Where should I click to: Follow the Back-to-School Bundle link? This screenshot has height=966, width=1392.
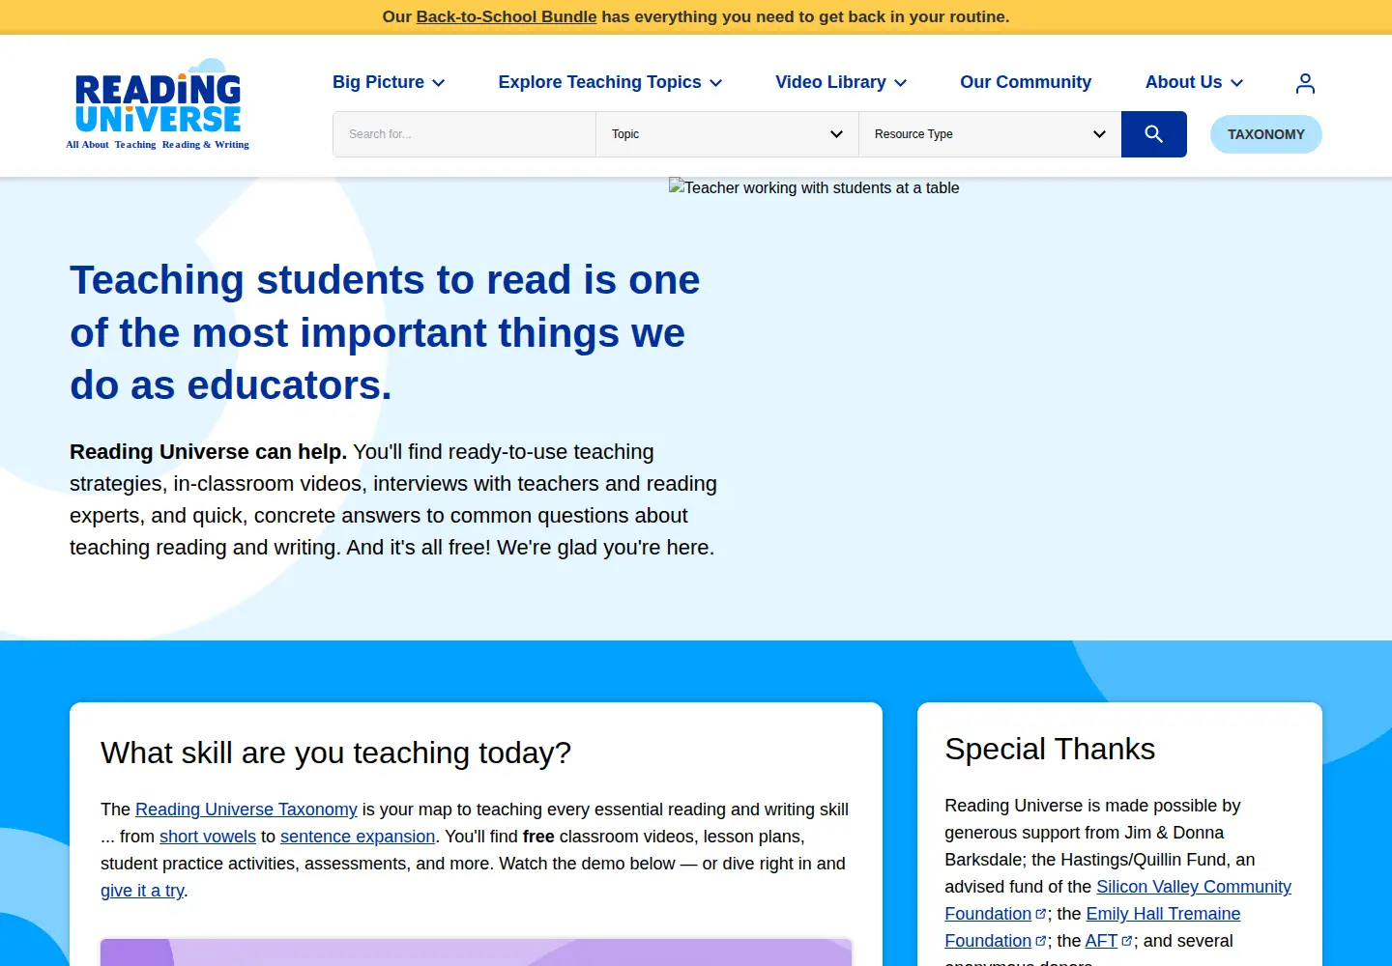(x=507, y=16)
